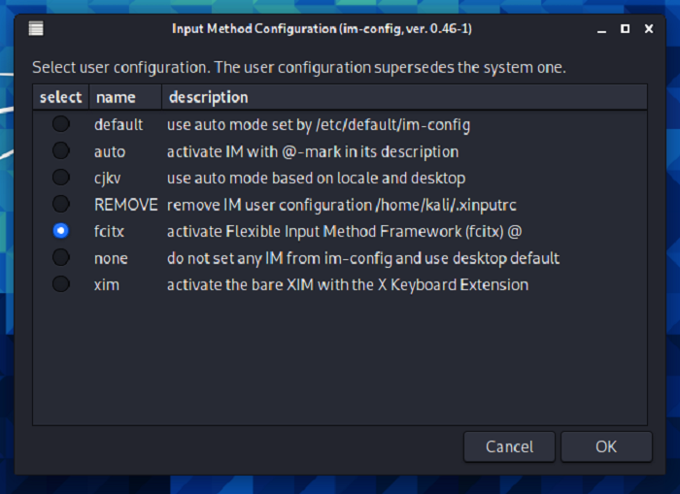Enable the 'none' radio option
The width and height of the screenshot is (680, 494).
click(x=61, y=257)
